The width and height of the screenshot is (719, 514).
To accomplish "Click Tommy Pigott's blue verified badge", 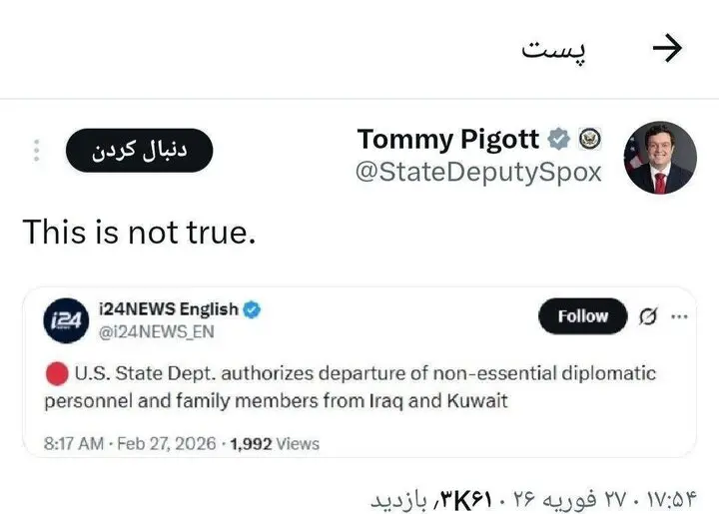I will click(x=560, y=139).
